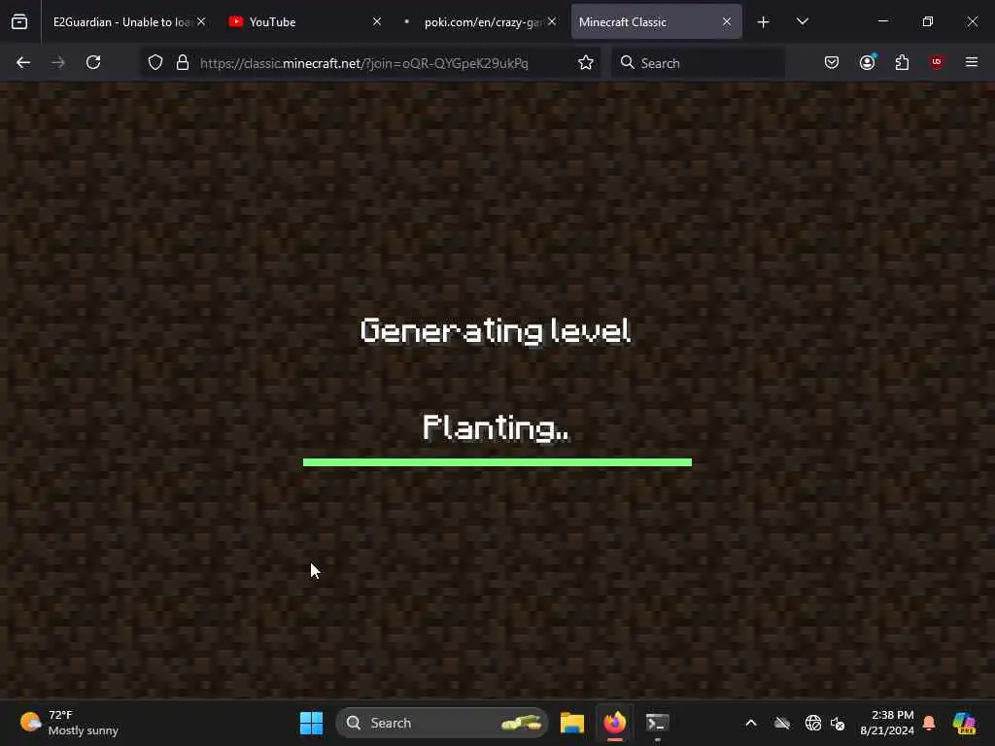Image resolution: width=995 pixels, height=746 pixels.
Task: Open the Firefox View tab-list icon
Action: point(19,22)
